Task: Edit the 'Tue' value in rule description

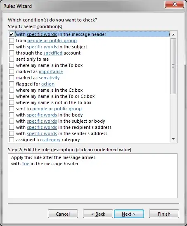Action: [26, 164]
